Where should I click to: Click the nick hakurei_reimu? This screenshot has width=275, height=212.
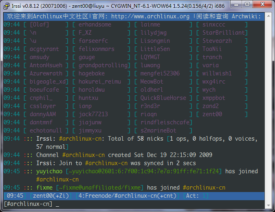point(100,82)
